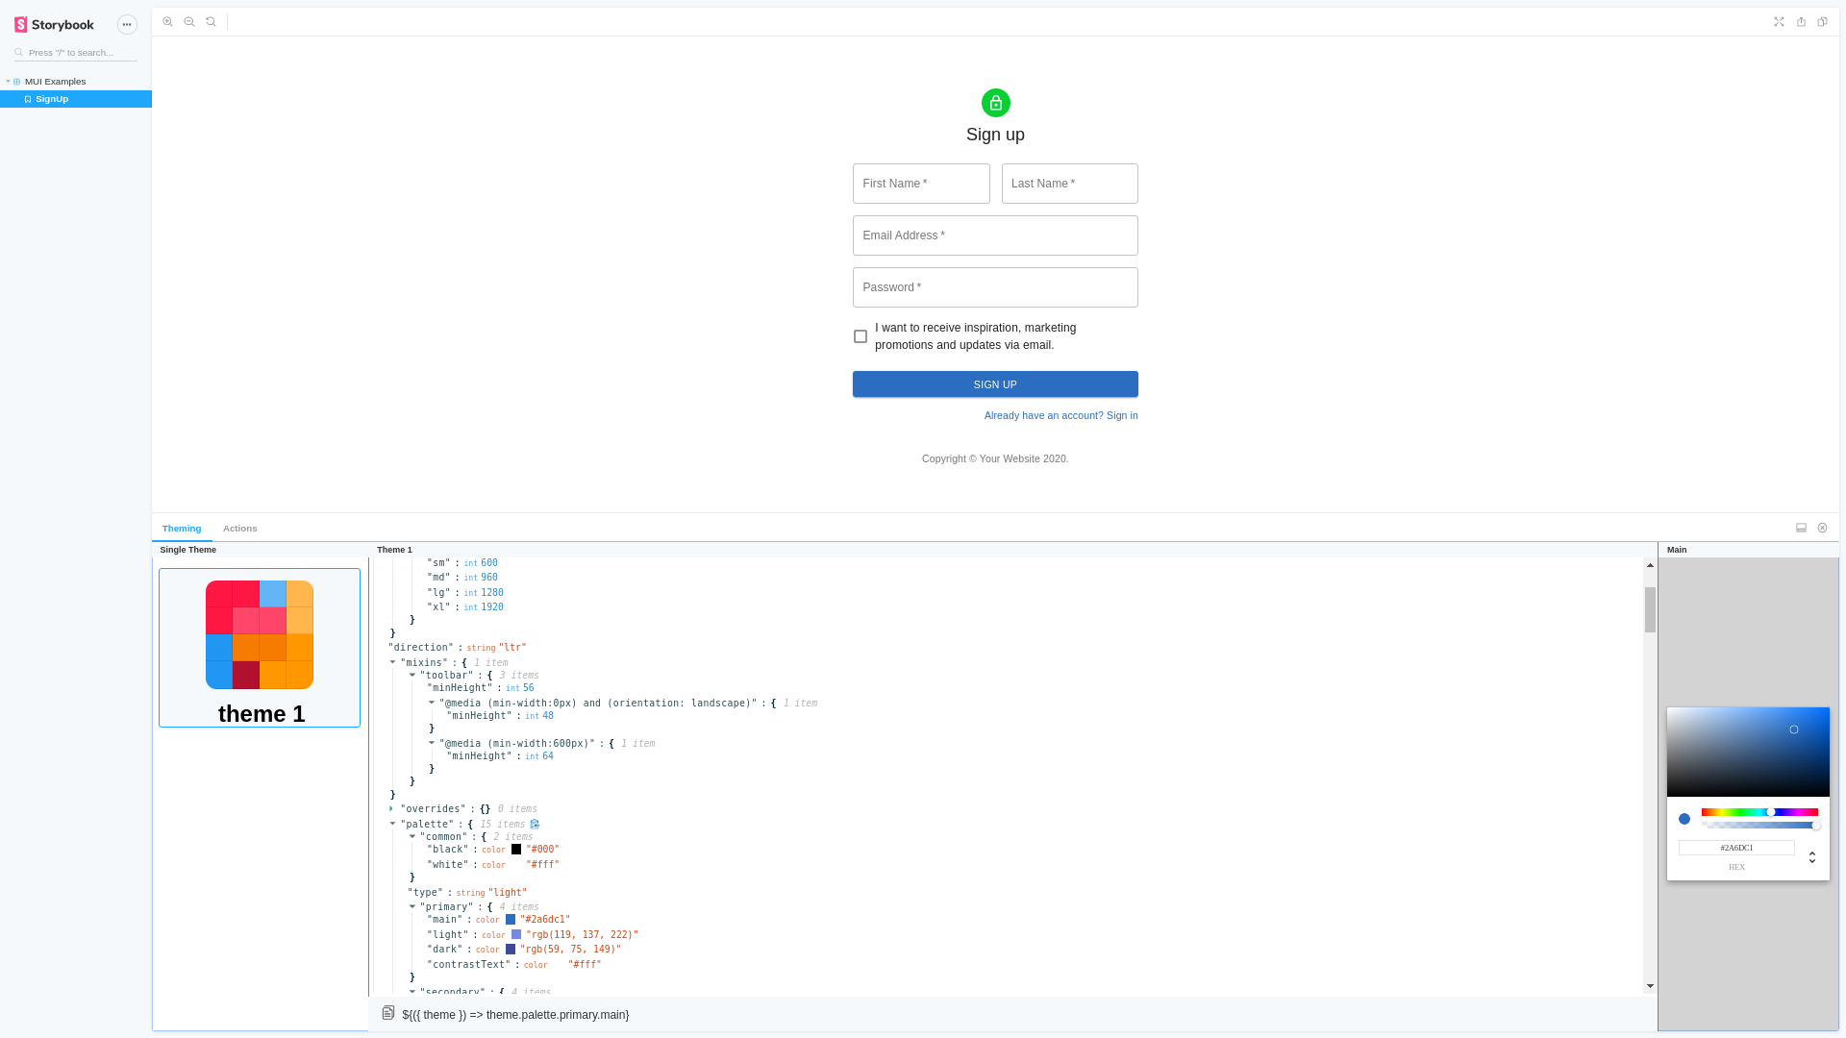Image resolution: width=1846 pixels, height=1038 pixels.
Task: Copy the story link using copy icon
Action: point(1823,21)
